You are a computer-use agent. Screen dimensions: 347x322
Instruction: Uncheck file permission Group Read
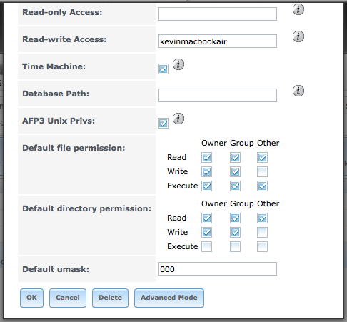235,157
